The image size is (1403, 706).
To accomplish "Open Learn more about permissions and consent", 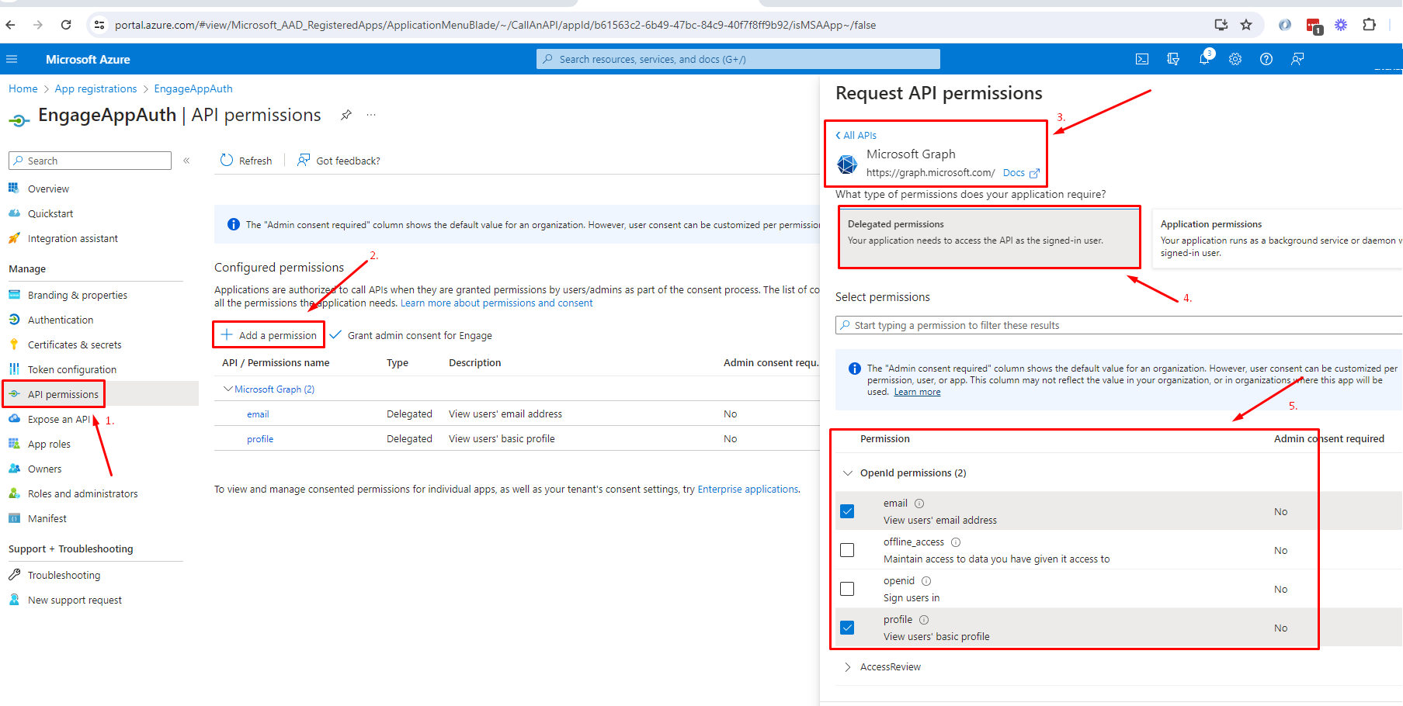I will (x=496, y=303).
